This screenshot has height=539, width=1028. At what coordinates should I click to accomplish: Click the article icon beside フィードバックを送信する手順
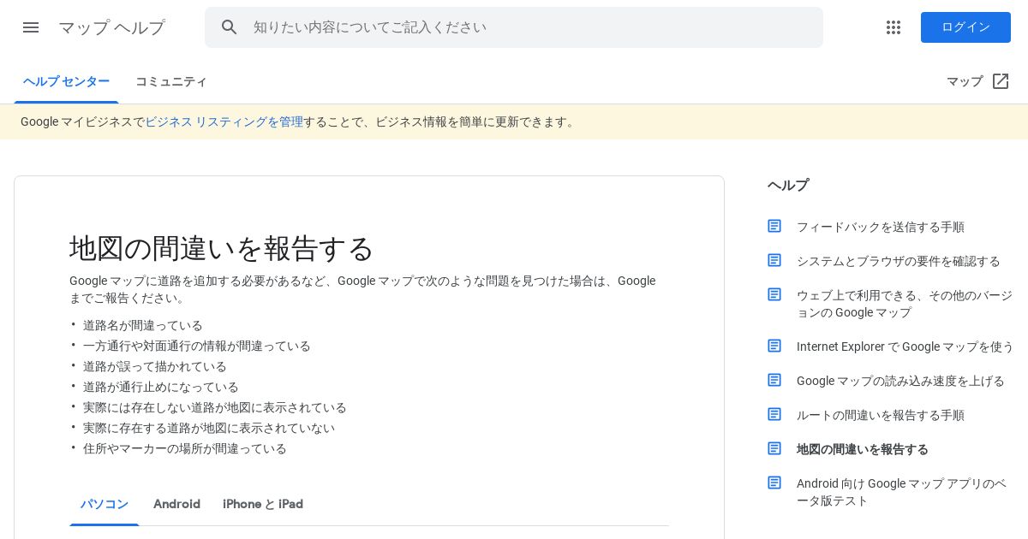pos(774,226)
